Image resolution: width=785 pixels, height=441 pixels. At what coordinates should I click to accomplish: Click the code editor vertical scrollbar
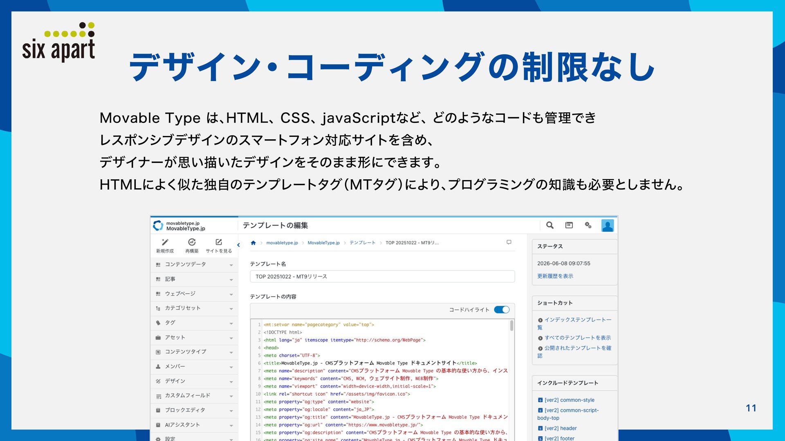pyautogui.click(x=511, y=326)
